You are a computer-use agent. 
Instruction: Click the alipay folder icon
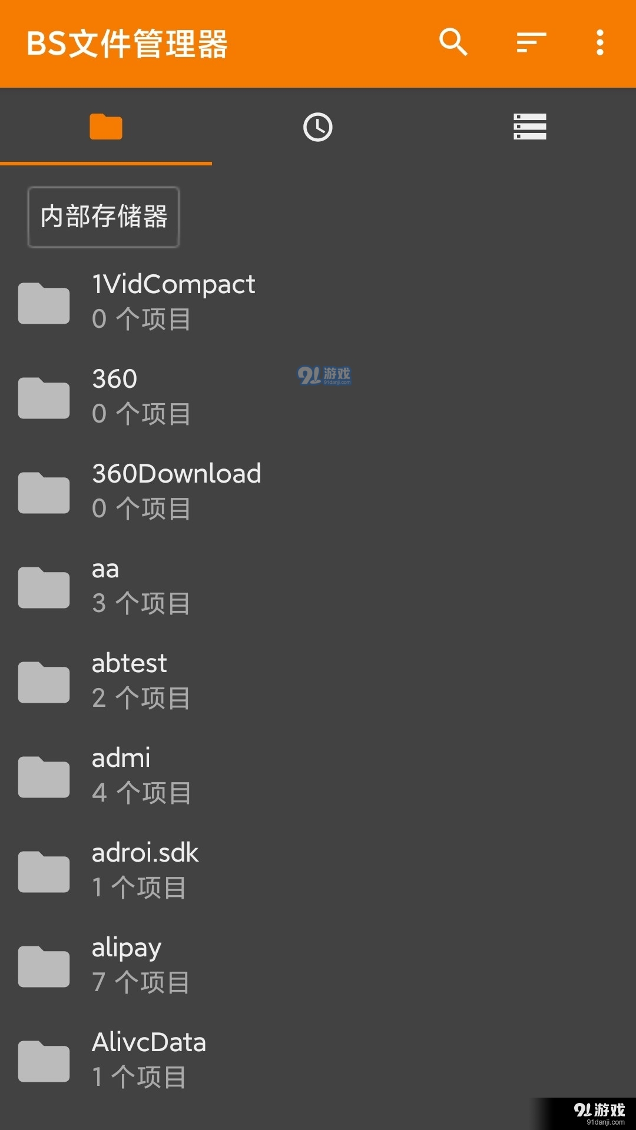click(44, 966)
